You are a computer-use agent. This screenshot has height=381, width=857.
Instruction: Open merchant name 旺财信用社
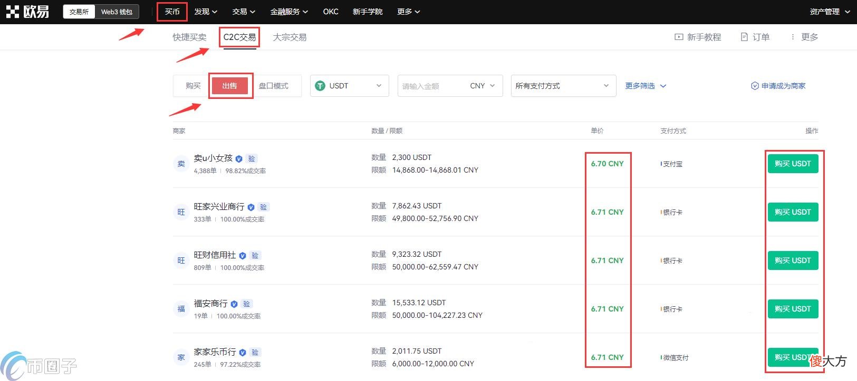click(215, 255)
